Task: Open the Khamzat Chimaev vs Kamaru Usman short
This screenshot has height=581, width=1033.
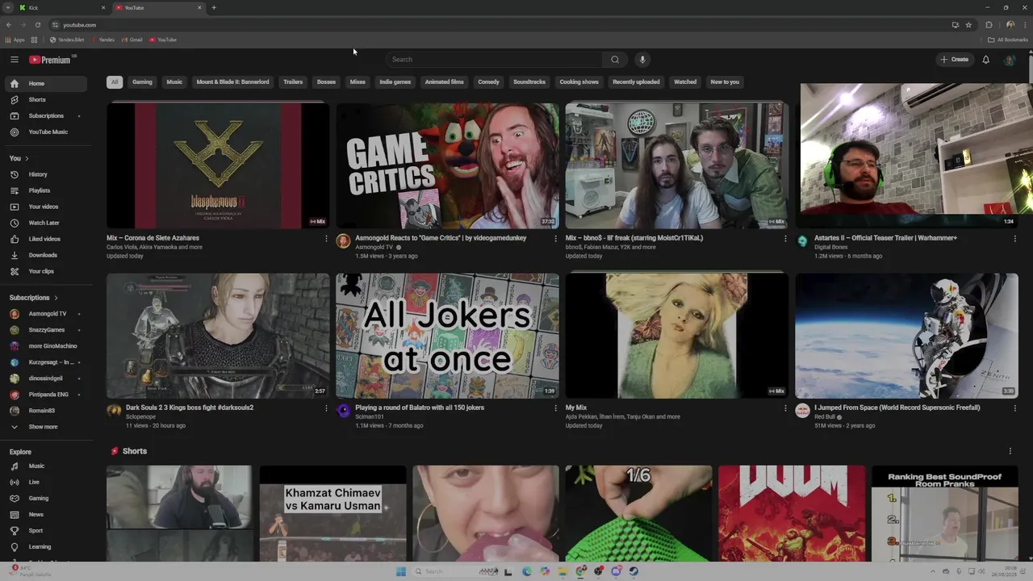Action: coord(332,513)
